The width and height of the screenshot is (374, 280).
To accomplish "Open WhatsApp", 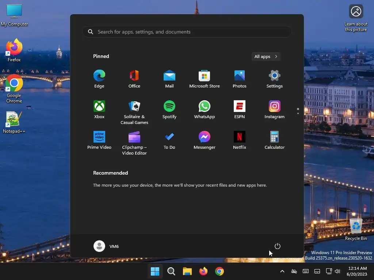I will 205,110.
